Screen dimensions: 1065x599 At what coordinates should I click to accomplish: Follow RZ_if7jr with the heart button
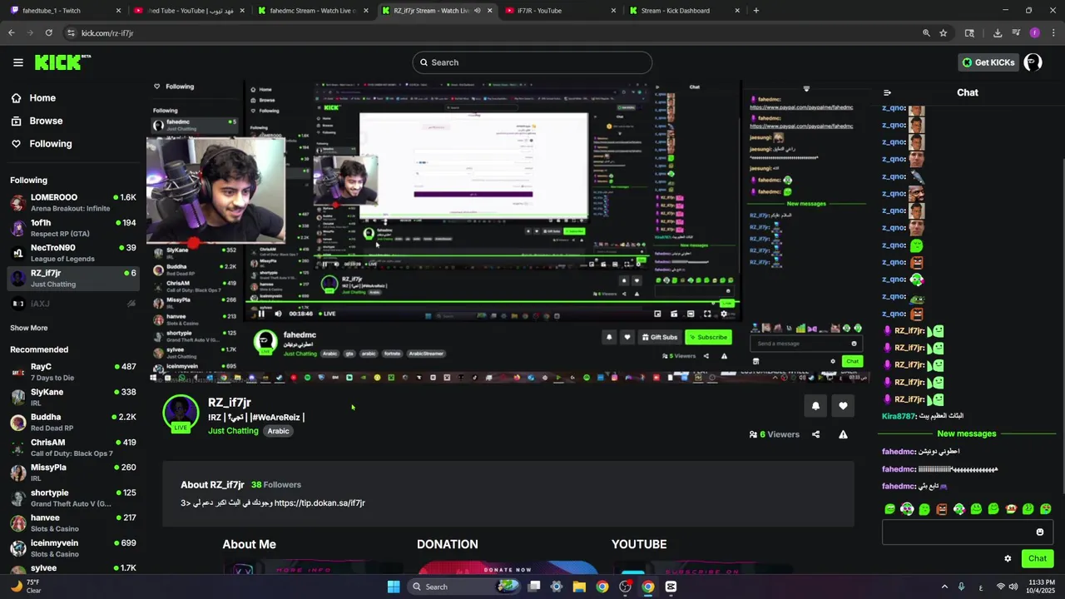[x=843, y=406]
